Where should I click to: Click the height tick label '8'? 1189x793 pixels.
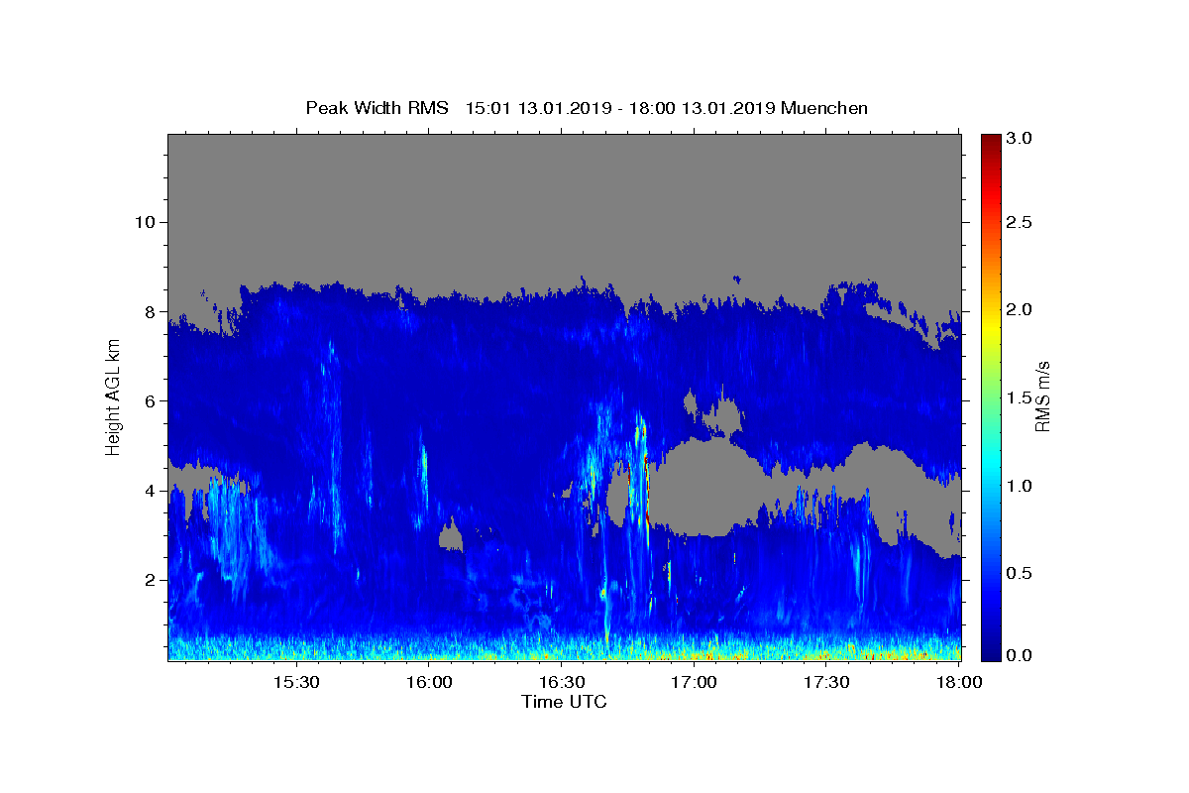tap(148, 311)
